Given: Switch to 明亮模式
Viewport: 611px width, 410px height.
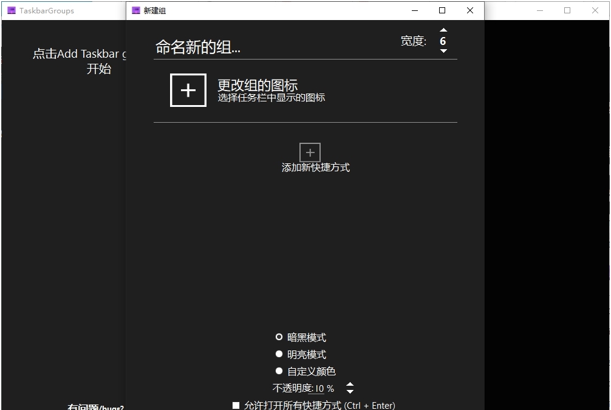Looking at the screenshot, I should pos(279,354).
